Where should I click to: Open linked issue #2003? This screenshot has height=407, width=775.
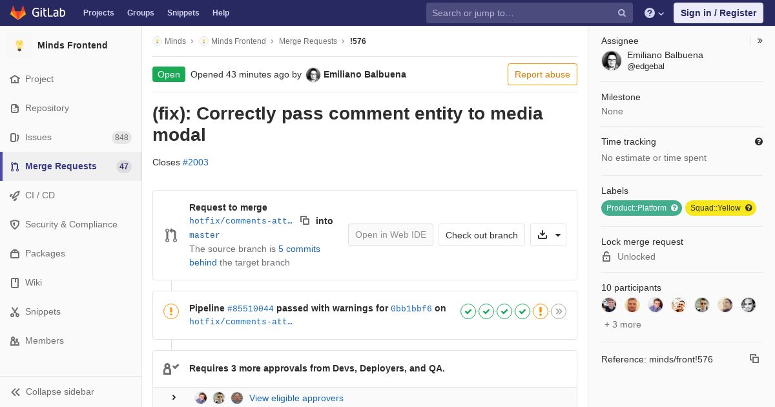[x=196, y=162]
